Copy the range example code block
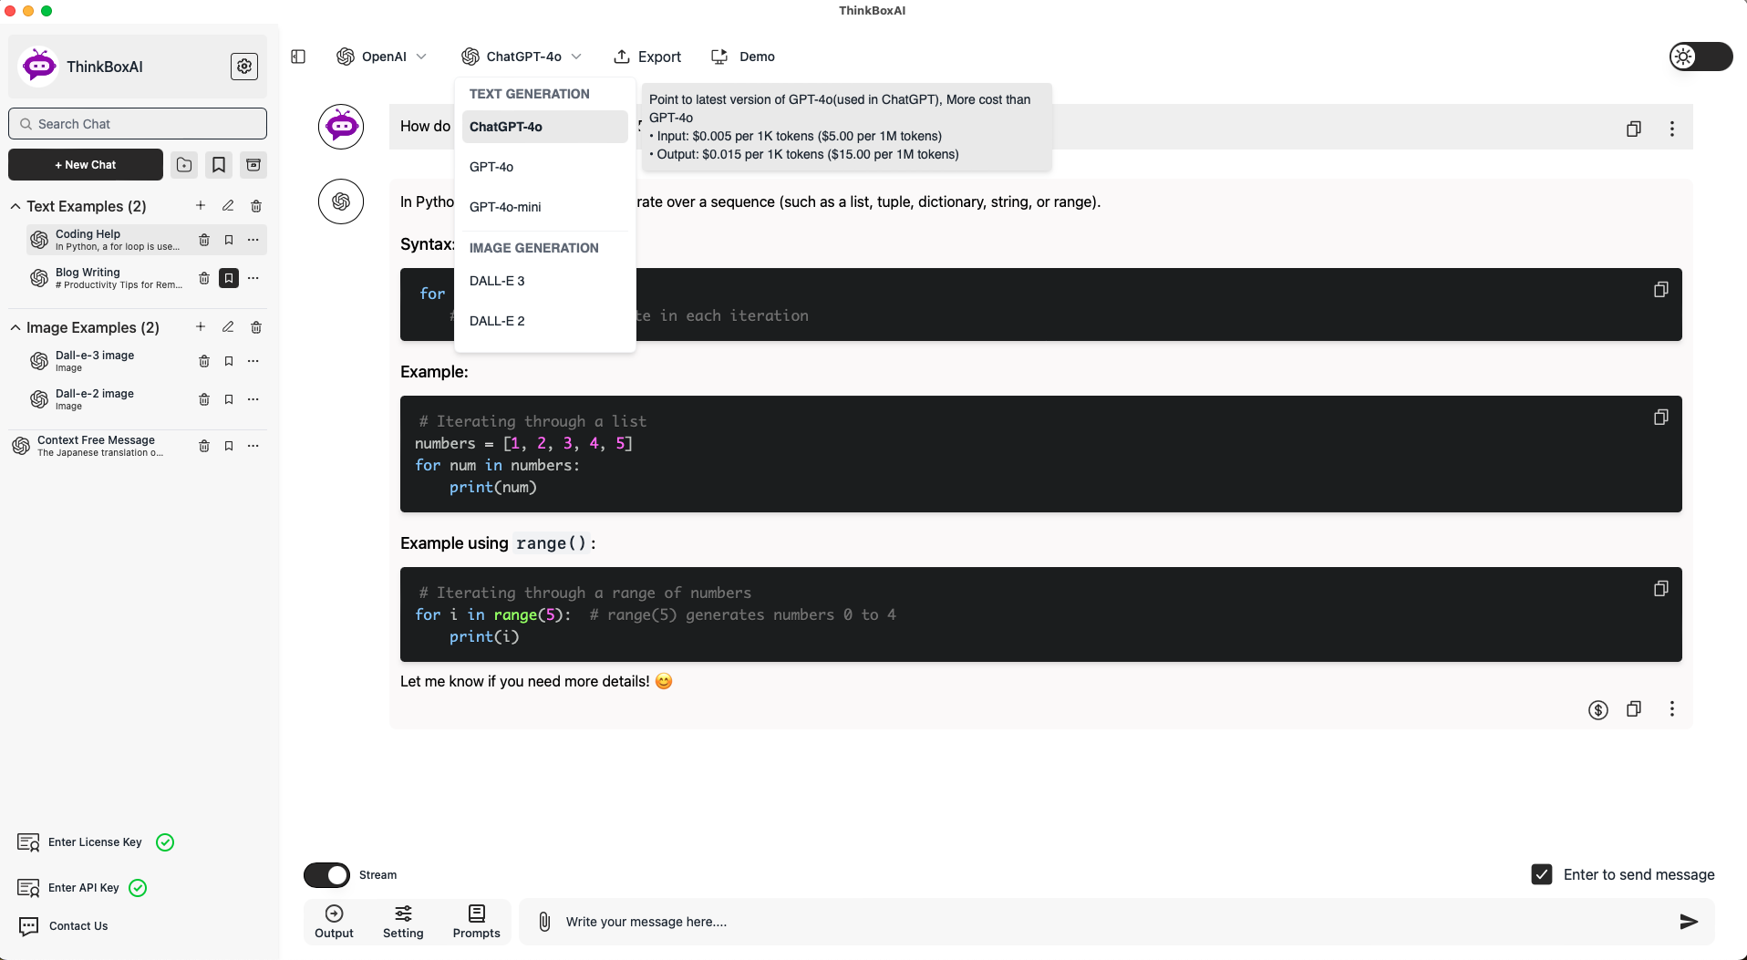The image size is (1747, 960). pos(1661,588)
